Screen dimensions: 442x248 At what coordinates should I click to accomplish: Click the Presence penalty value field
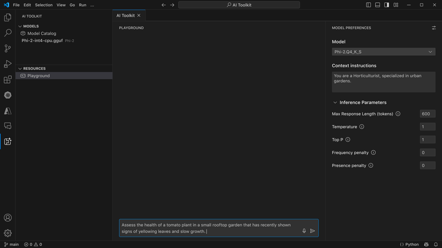427,166
